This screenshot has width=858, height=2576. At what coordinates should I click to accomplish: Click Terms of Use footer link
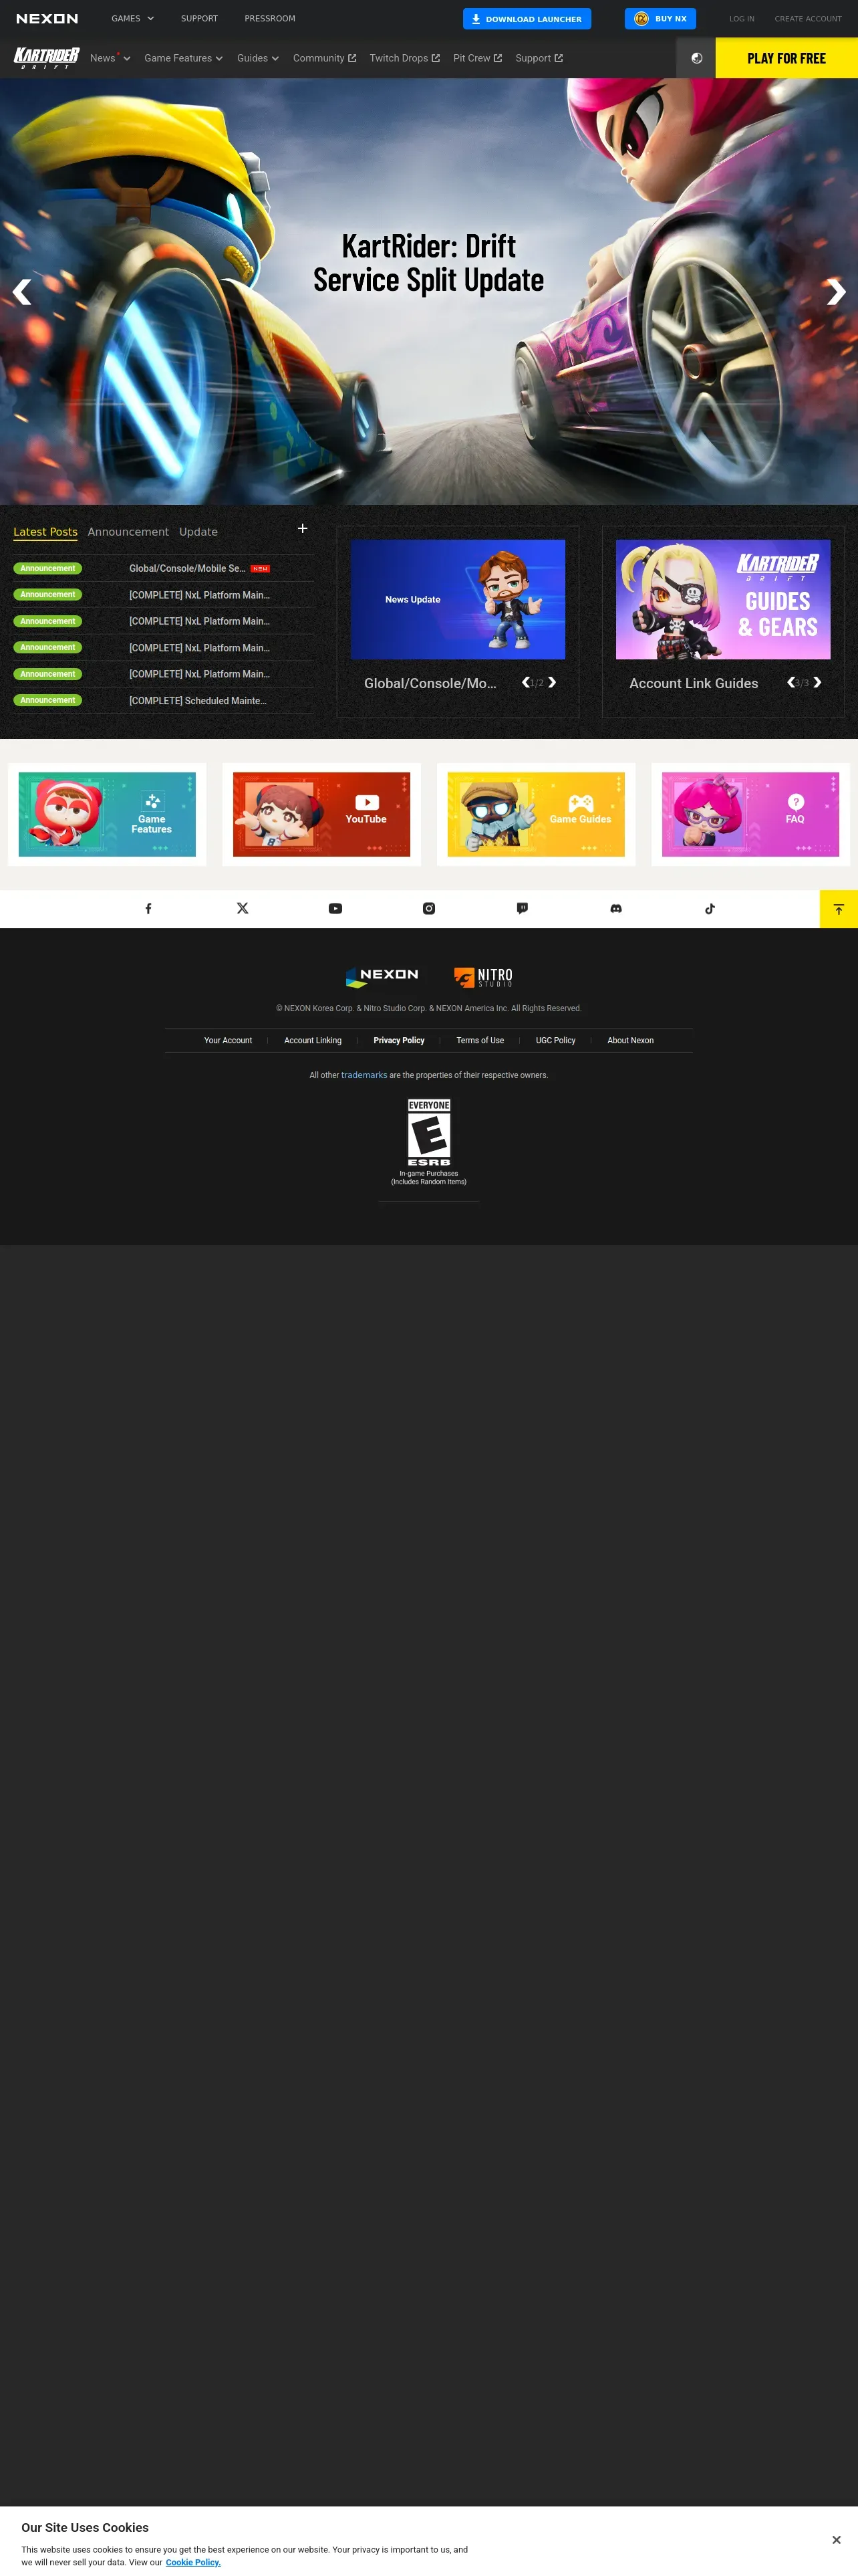tap(480, 1040)
